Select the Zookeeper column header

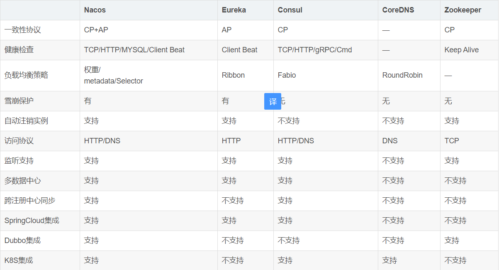tap(463, 10)
